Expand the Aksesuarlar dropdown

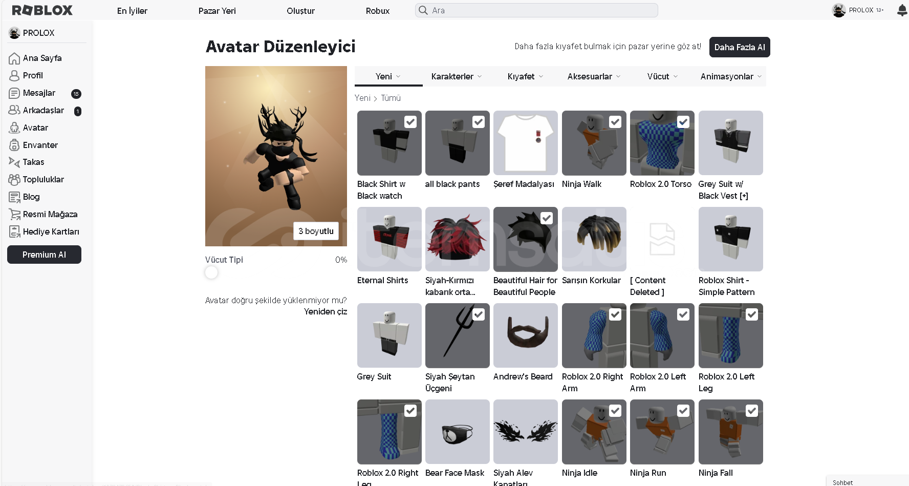(594, 76)
